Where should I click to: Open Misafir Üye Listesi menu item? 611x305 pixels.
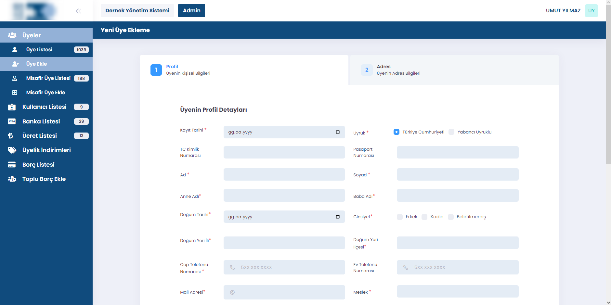[48, 78]
